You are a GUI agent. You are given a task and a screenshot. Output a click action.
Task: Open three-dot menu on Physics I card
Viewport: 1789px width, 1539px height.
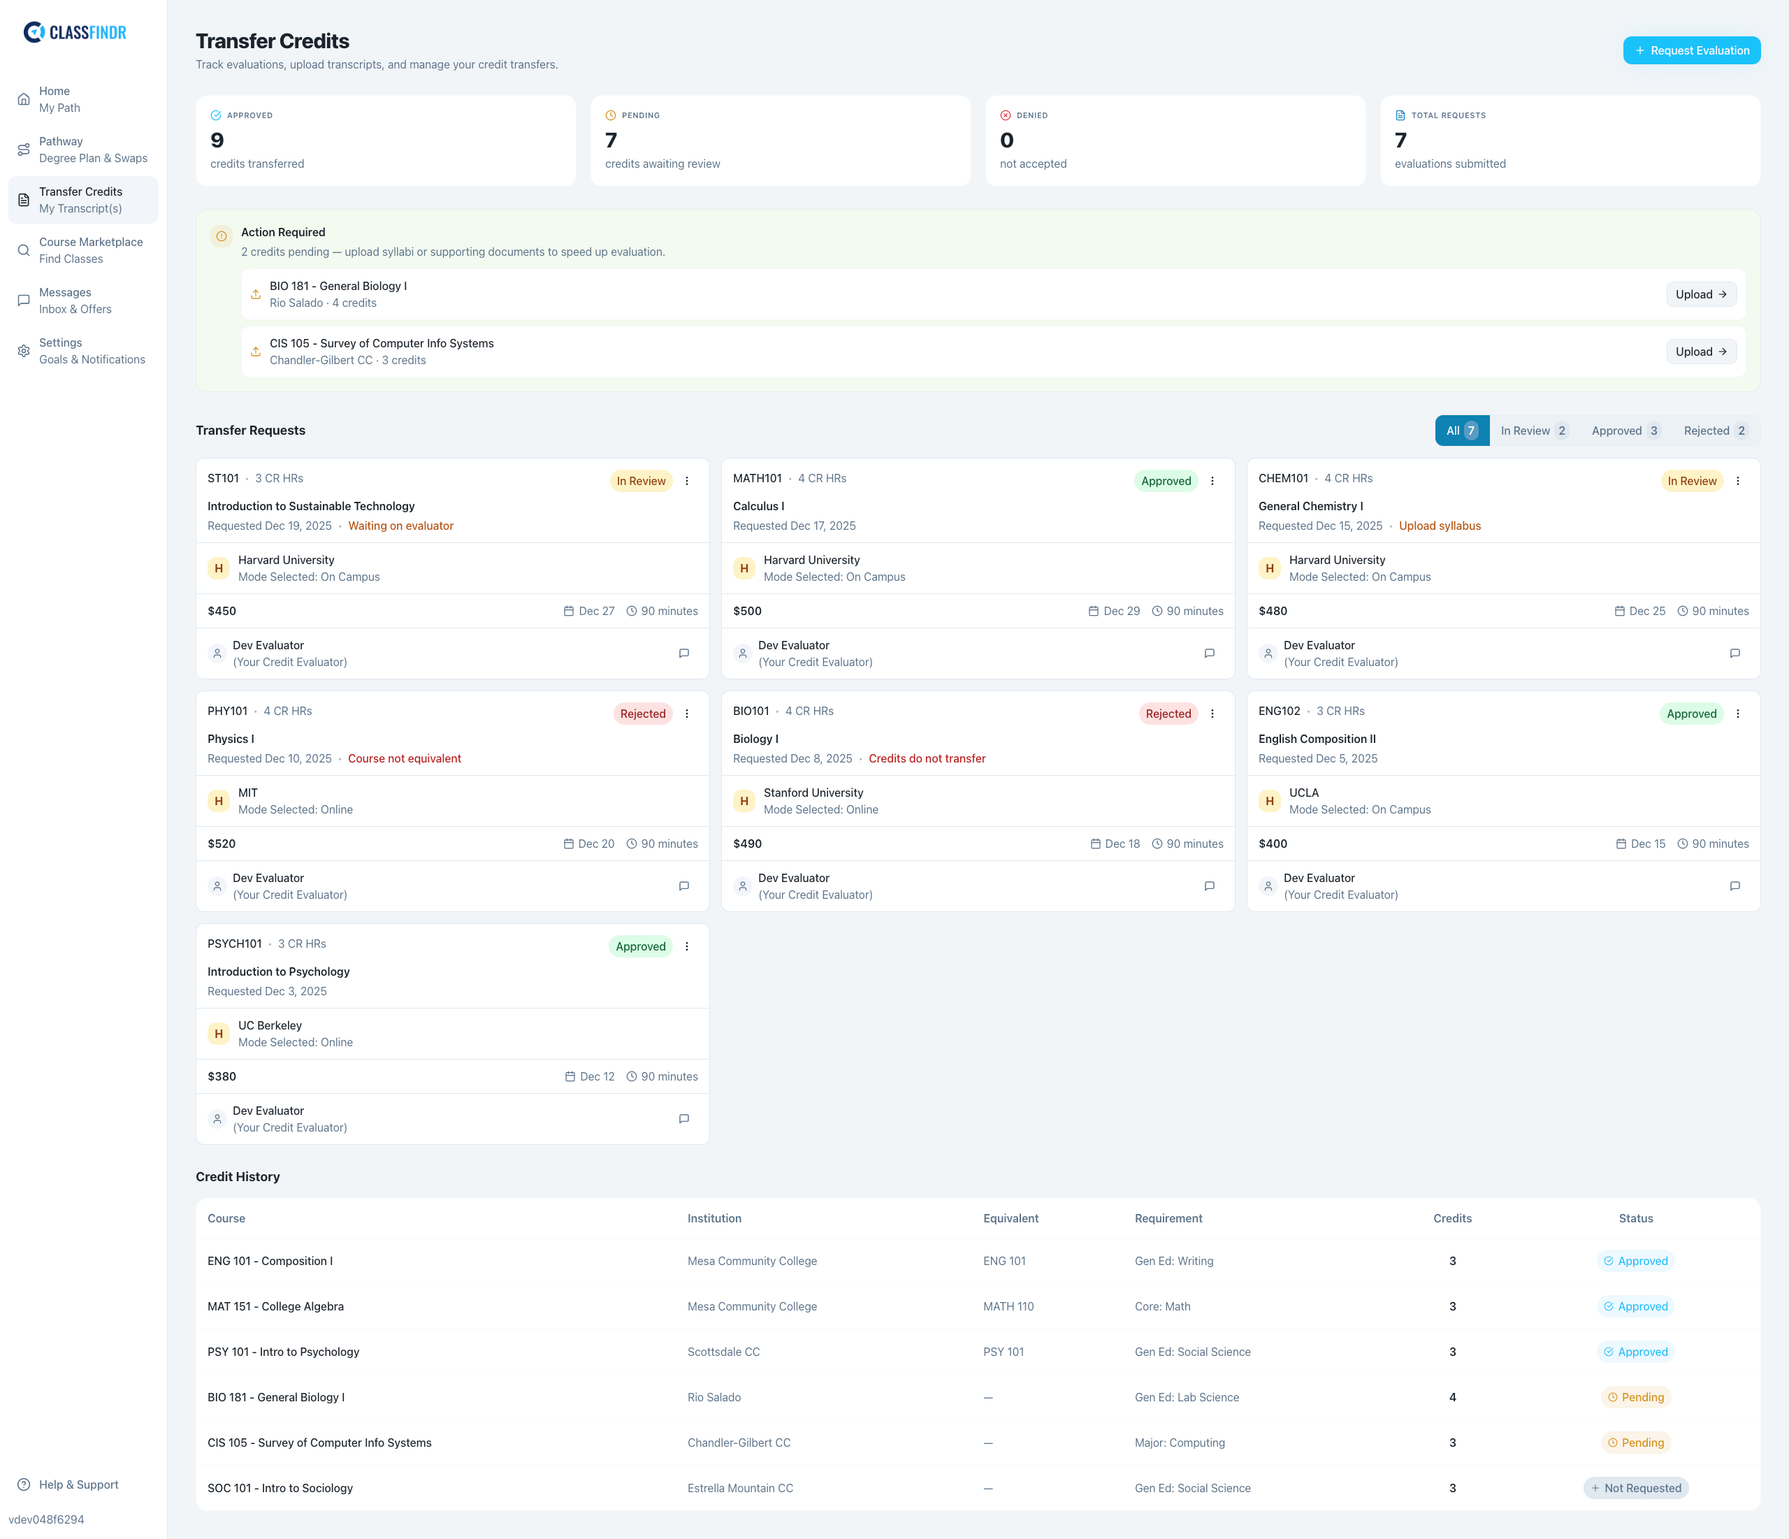(x=687, y=714)
